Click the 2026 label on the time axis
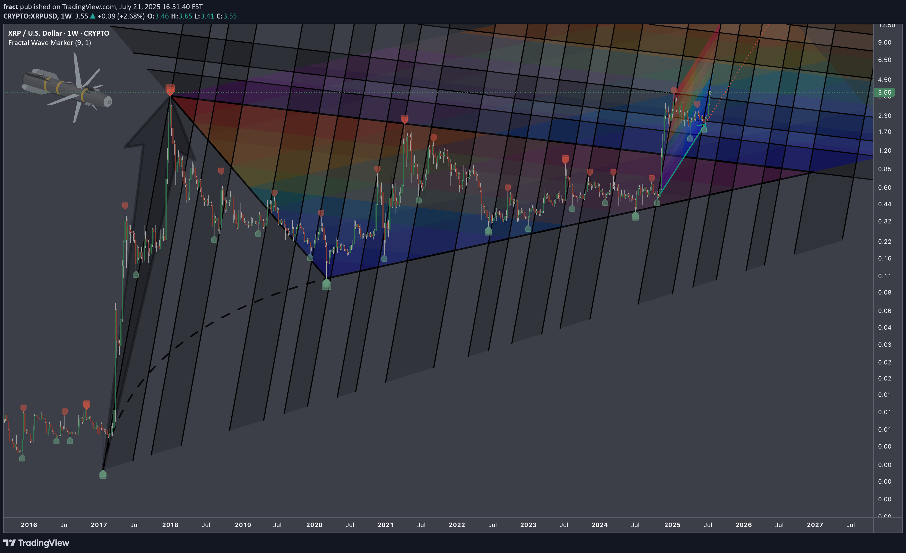This screenshot has width=906, height=553. 744,525
